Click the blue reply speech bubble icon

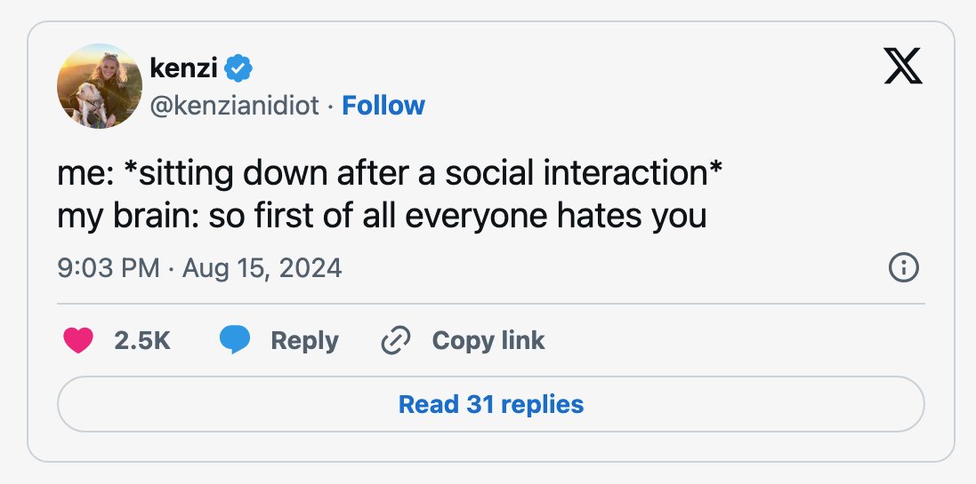coord(235,340)
